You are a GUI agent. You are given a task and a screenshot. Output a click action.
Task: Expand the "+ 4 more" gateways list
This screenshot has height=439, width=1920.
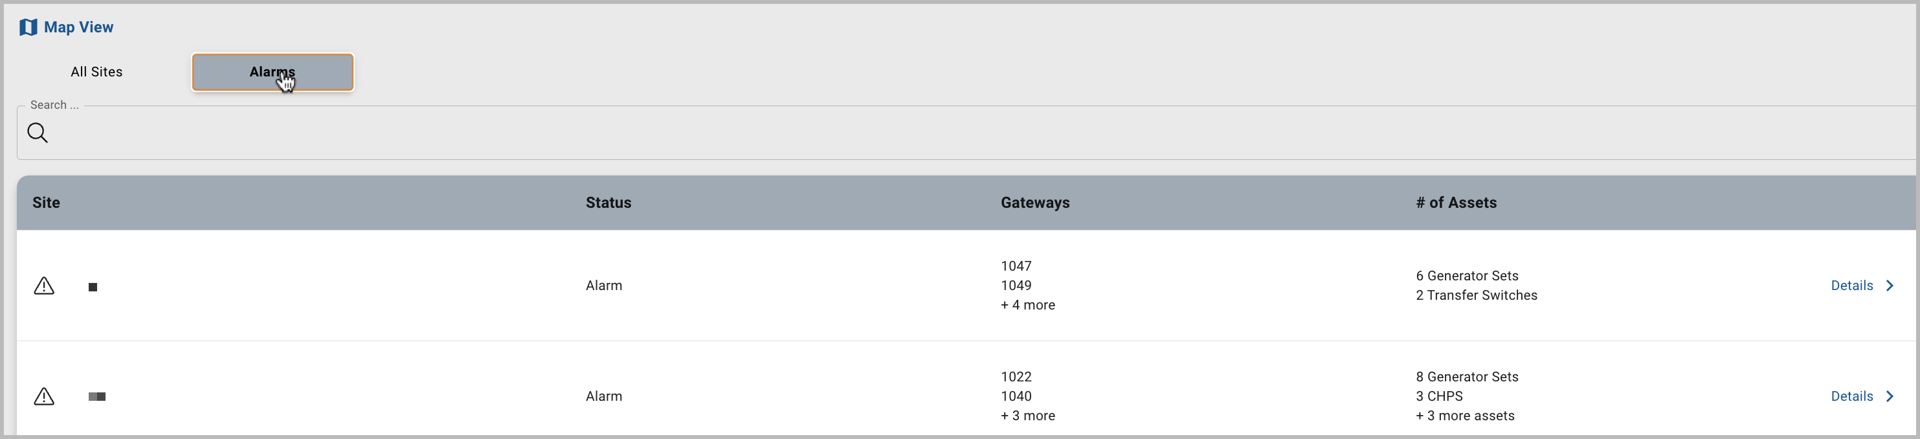tap(1028, 305)
